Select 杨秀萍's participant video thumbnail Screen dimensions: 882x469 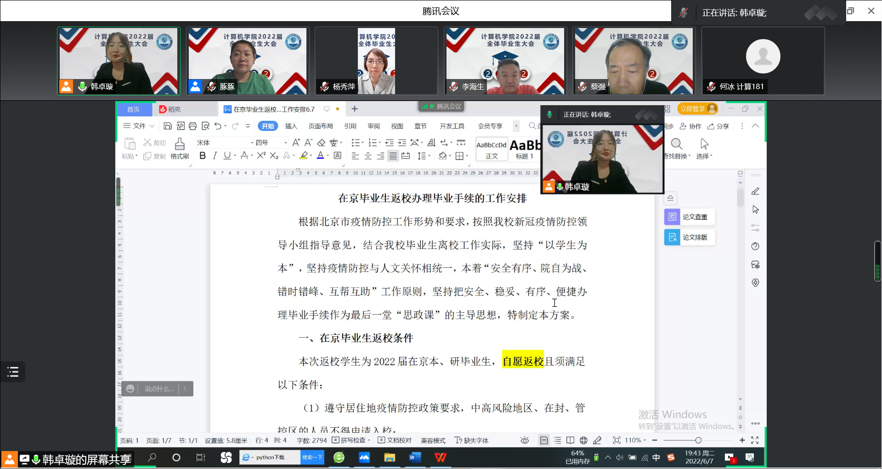click(x=376, y=61)
